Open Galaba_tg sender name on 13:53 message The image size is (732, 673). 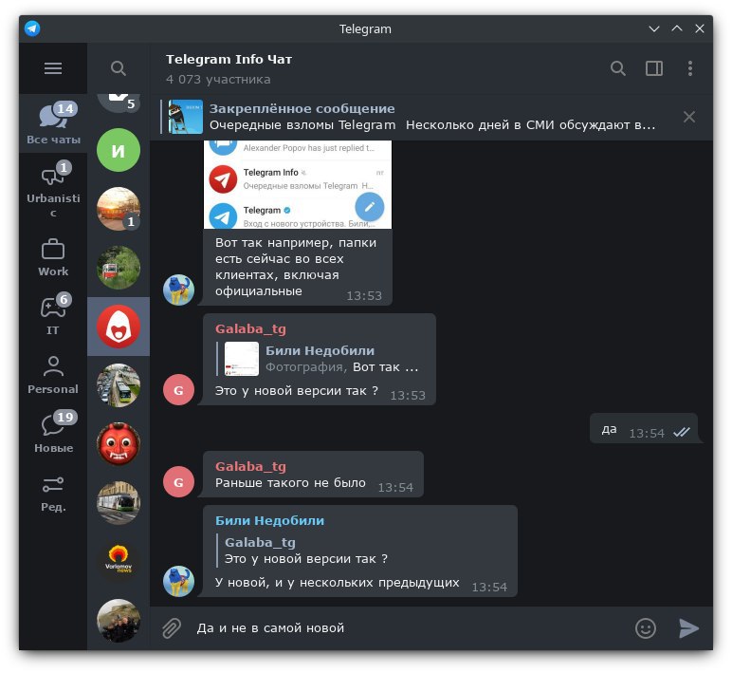point(250,329)
